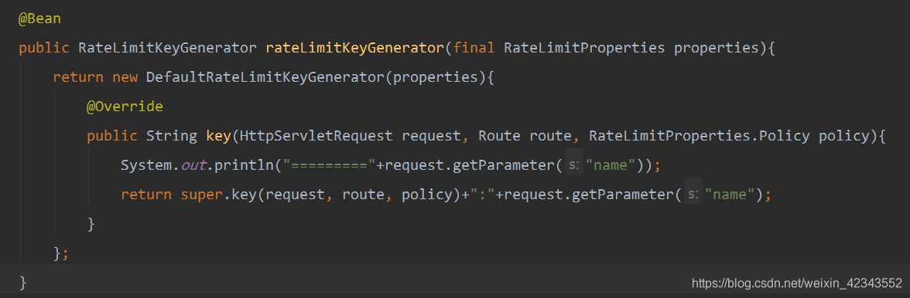Select RateLimitProperties type in the bean method signature
This screenshot has height=298, width=910.
pos(584,48)
